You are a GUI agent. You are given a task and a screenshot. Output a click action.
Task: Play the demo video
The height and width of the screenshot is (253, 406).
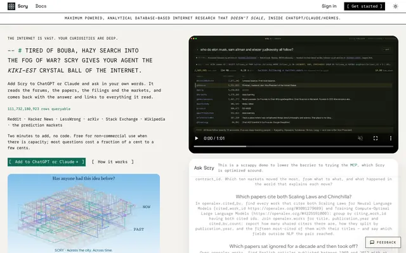click(x=197, y=139)
